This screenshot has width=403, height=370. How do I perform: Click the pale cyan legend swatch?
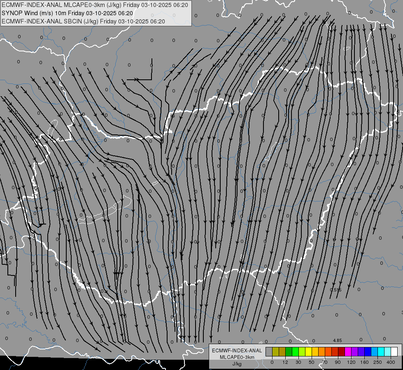click(x=388, y=351)
